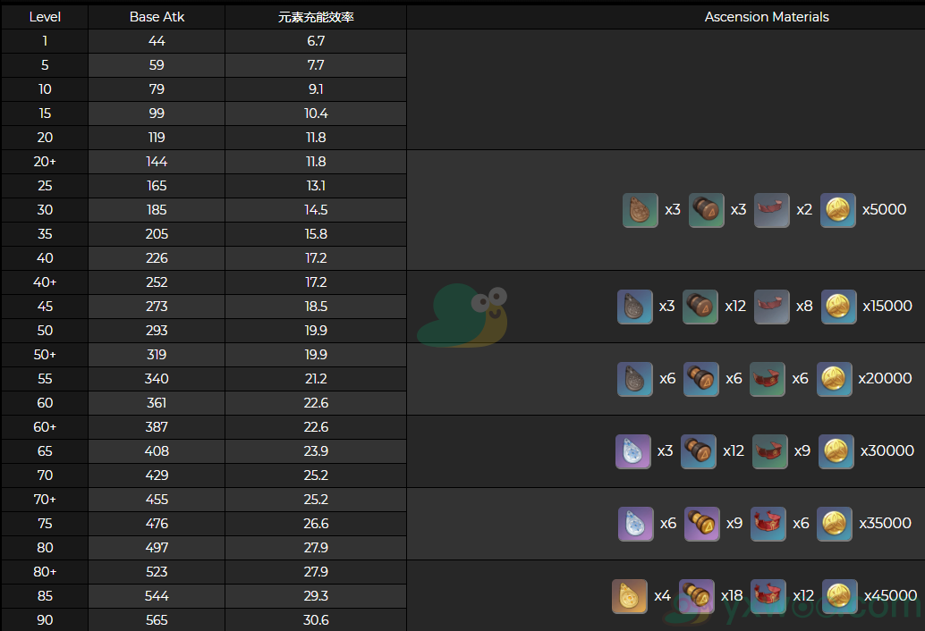Click the gray pendant icon in the x15000 row
925x631 pixels.
635,307
